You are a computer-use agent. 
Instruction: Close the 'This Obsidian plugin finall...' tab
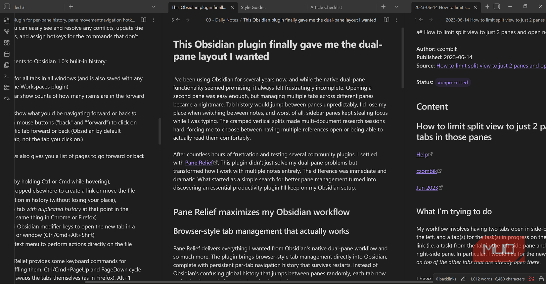point(232,7)
